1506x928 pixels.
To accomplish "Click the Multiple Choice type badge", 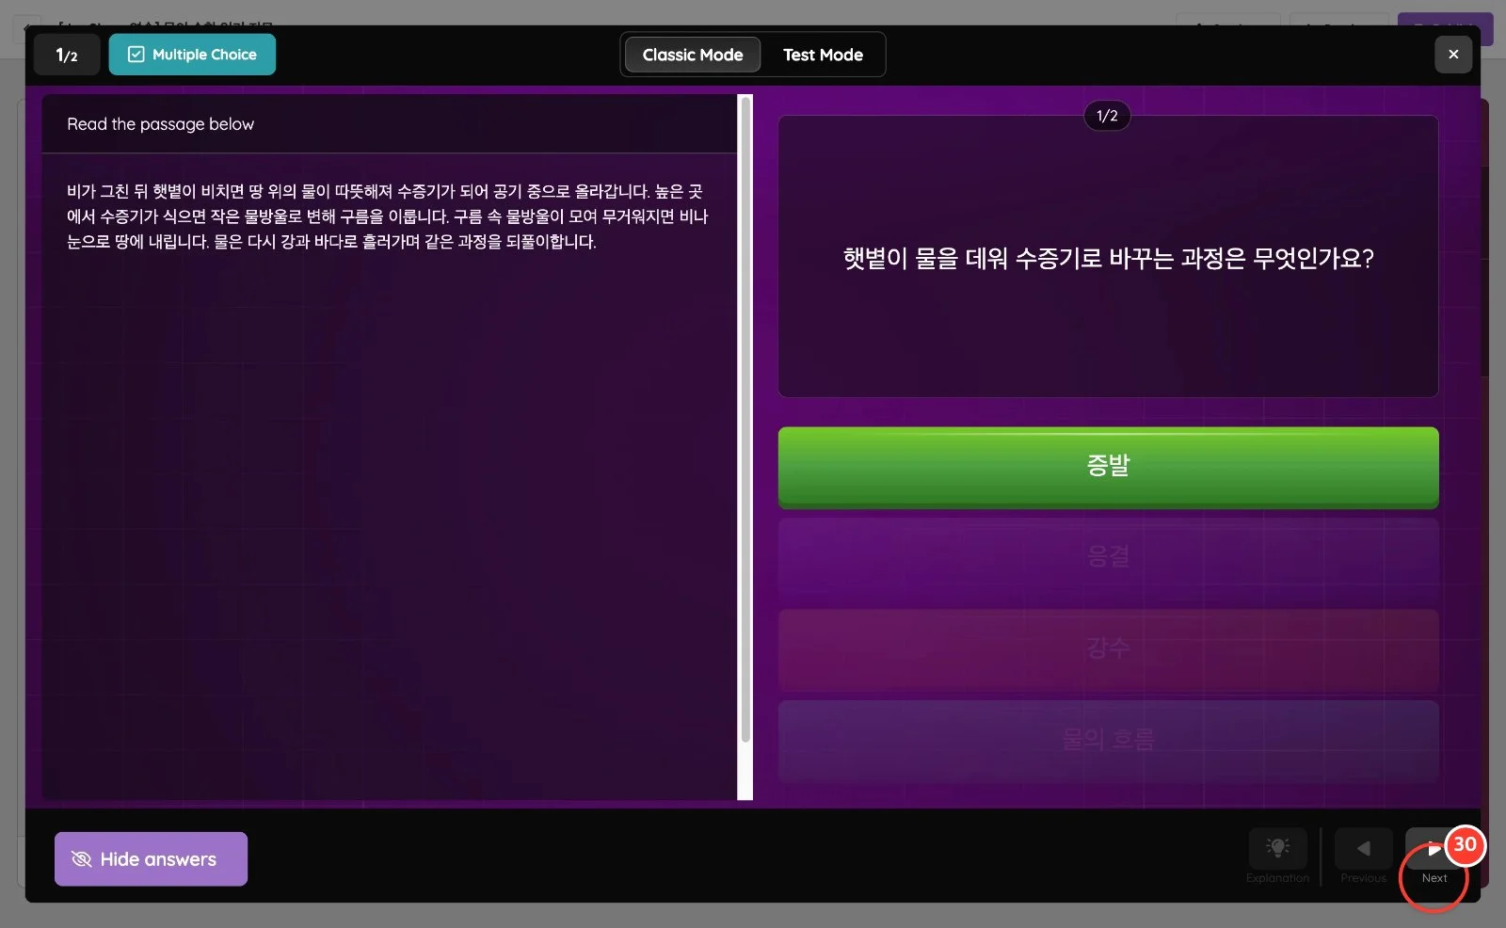I will 192,55.
